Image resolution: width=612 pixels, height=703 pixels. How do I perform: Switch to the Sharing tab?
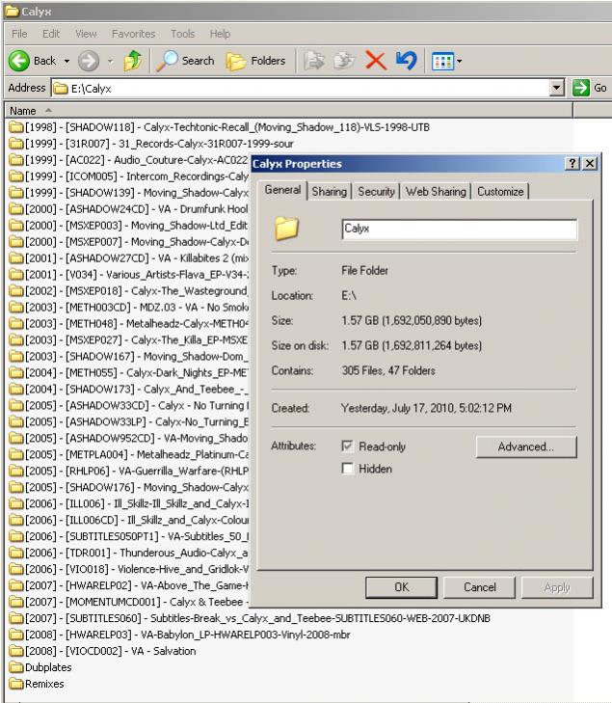[x=329, y=192]
